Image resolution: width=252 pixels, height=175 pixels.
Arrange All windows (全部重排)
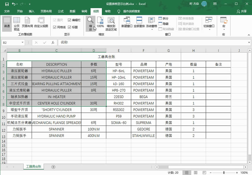[x=139, y=23]
